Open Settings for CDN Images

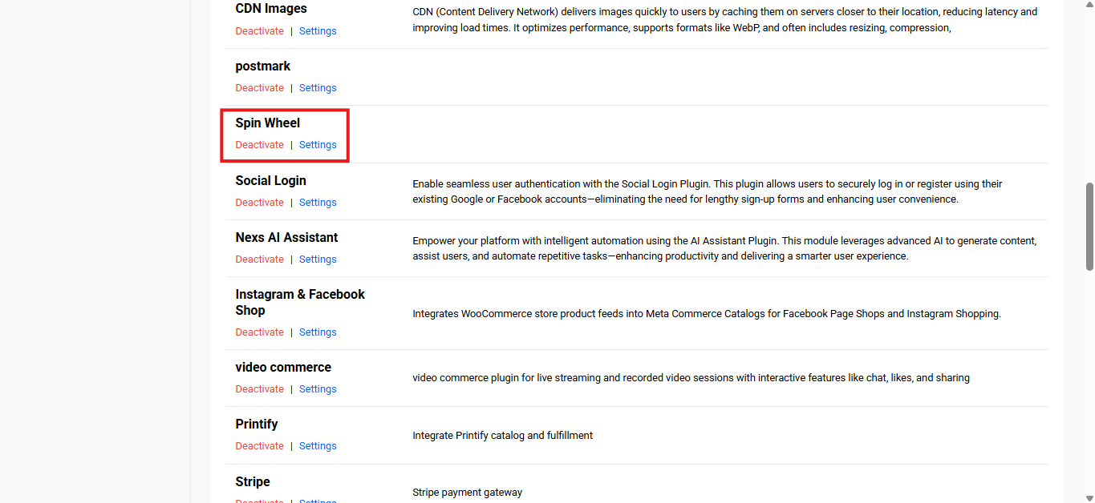coord(318,31)
